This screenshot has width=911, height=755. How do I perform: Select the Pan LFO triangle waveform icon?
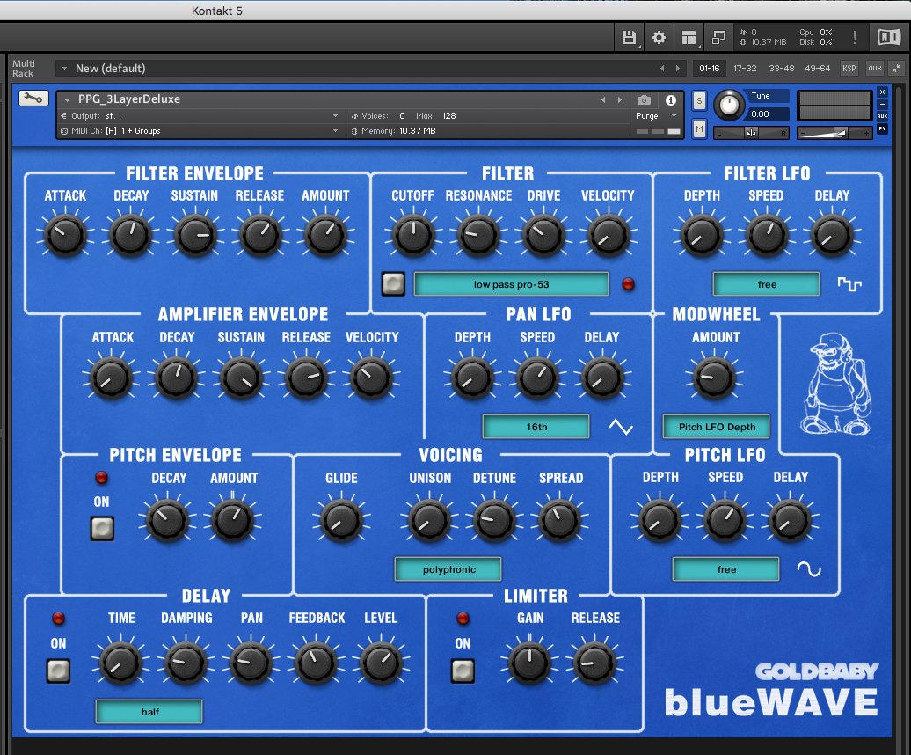click(621, 427)
